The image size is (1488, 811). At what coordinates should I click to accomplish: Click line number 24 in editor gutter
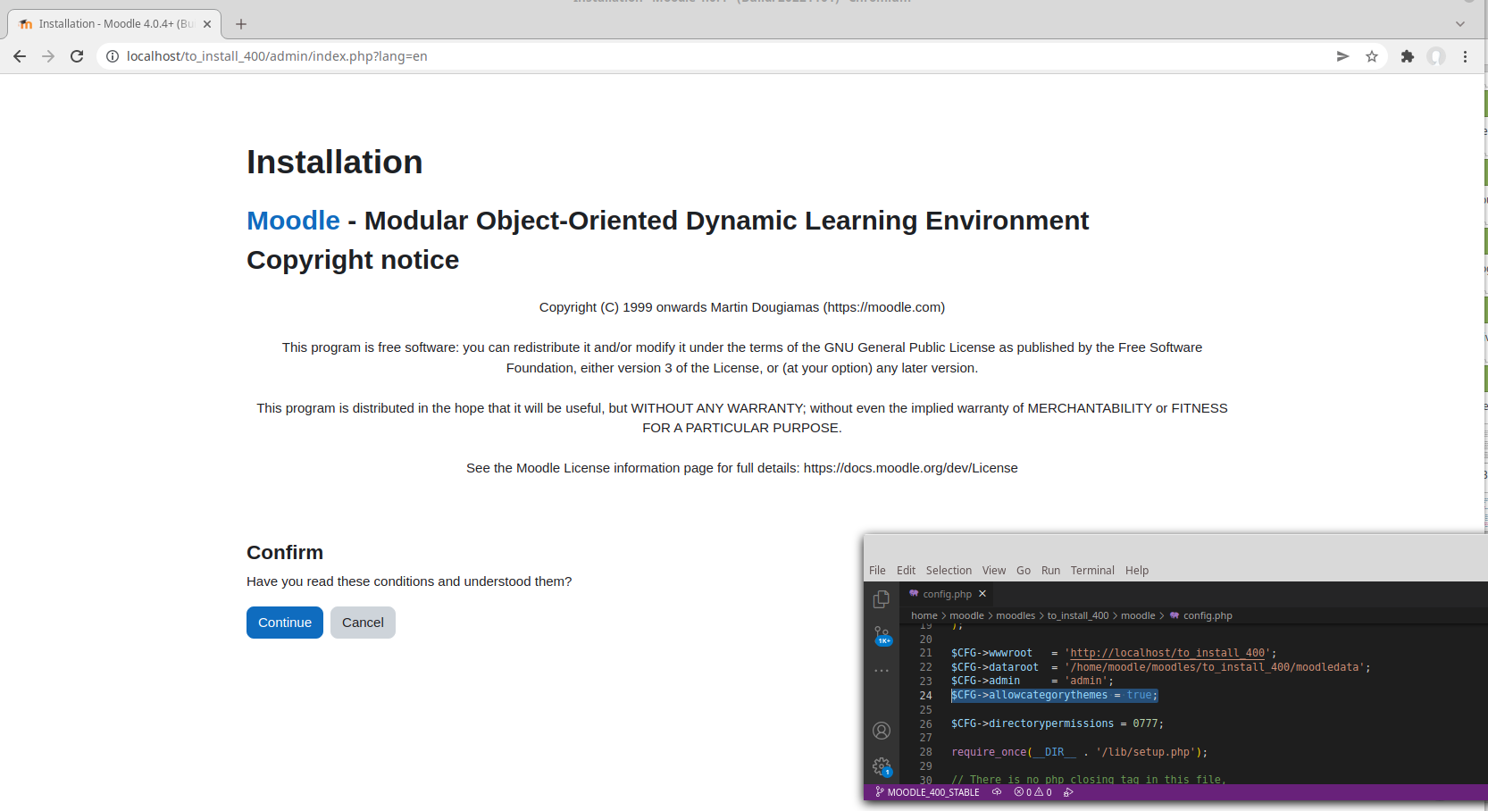[925, 696]
